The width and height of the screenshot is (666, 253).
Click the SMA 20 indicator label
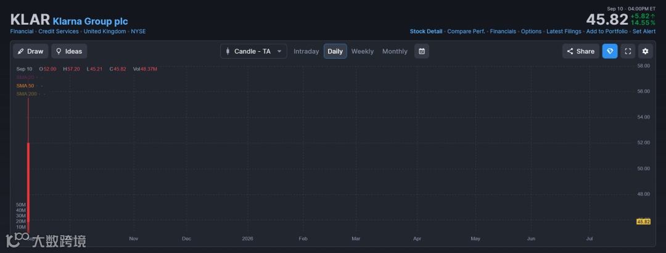(25, 77)
